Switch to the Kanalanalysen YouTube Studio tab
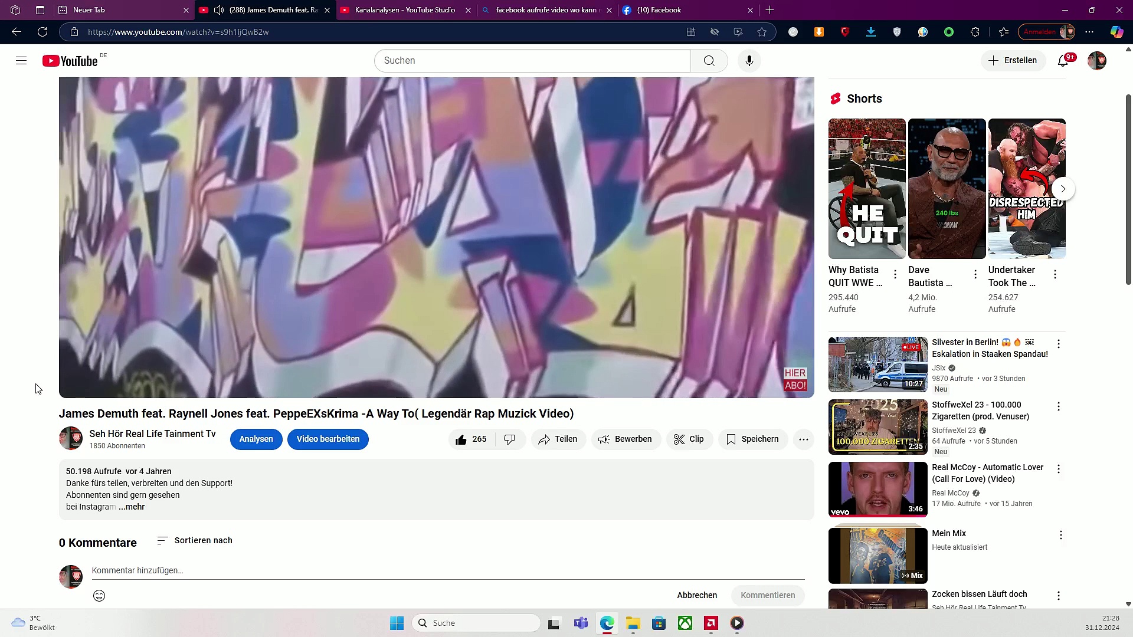 pyautogui.click(x=405, y=10)
